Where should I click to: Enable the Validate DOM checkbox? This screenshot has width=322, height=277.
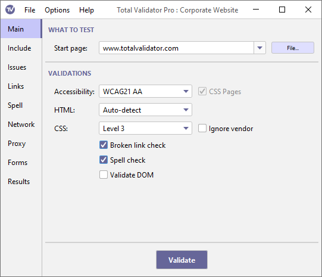pyautogui.click(x=104, y=175)
